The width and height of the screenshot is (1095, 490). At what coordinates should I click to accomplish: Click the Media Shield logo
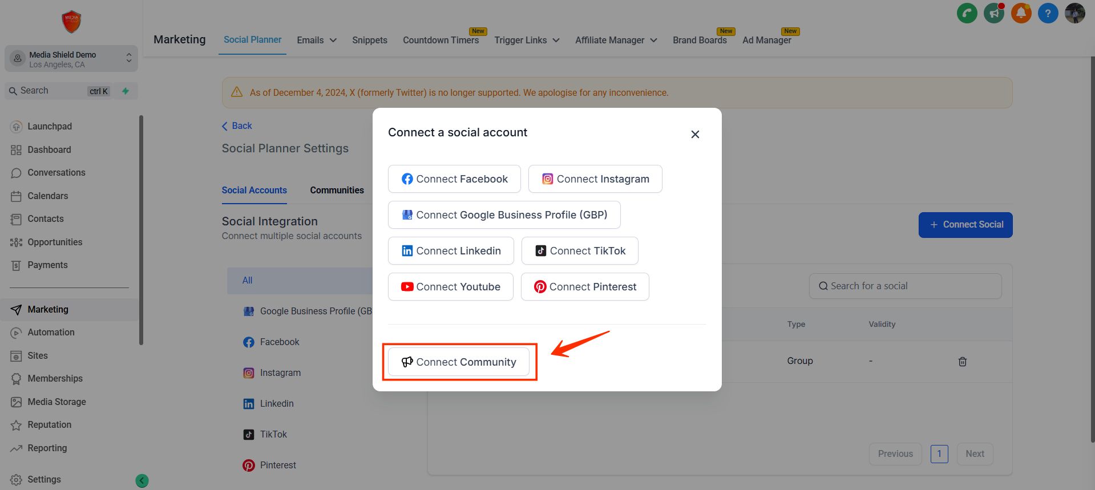71,22
